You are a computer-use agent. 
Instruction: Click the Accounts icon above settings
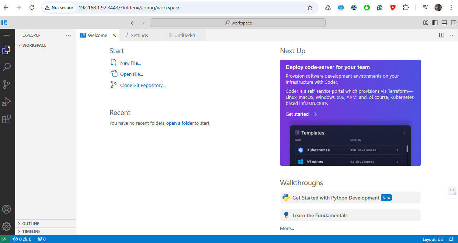coord(6,209)
